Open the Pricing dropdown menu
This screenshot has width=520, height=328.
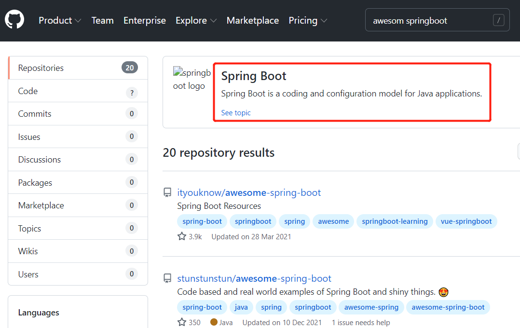[308, 20]
